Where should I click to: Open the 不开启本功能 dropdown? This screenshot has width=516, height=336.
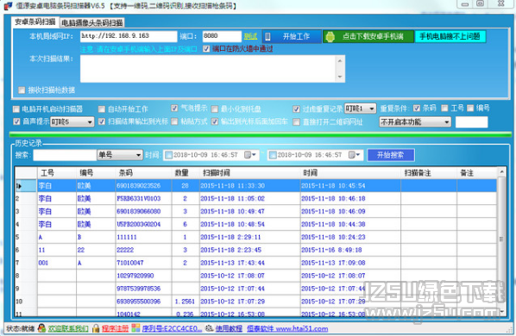pos(415,122)
